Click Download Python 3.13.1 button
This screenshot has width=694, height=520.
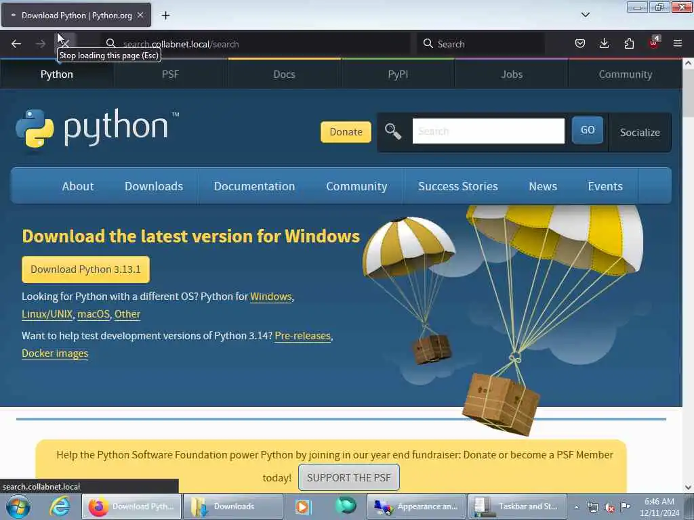86,269
